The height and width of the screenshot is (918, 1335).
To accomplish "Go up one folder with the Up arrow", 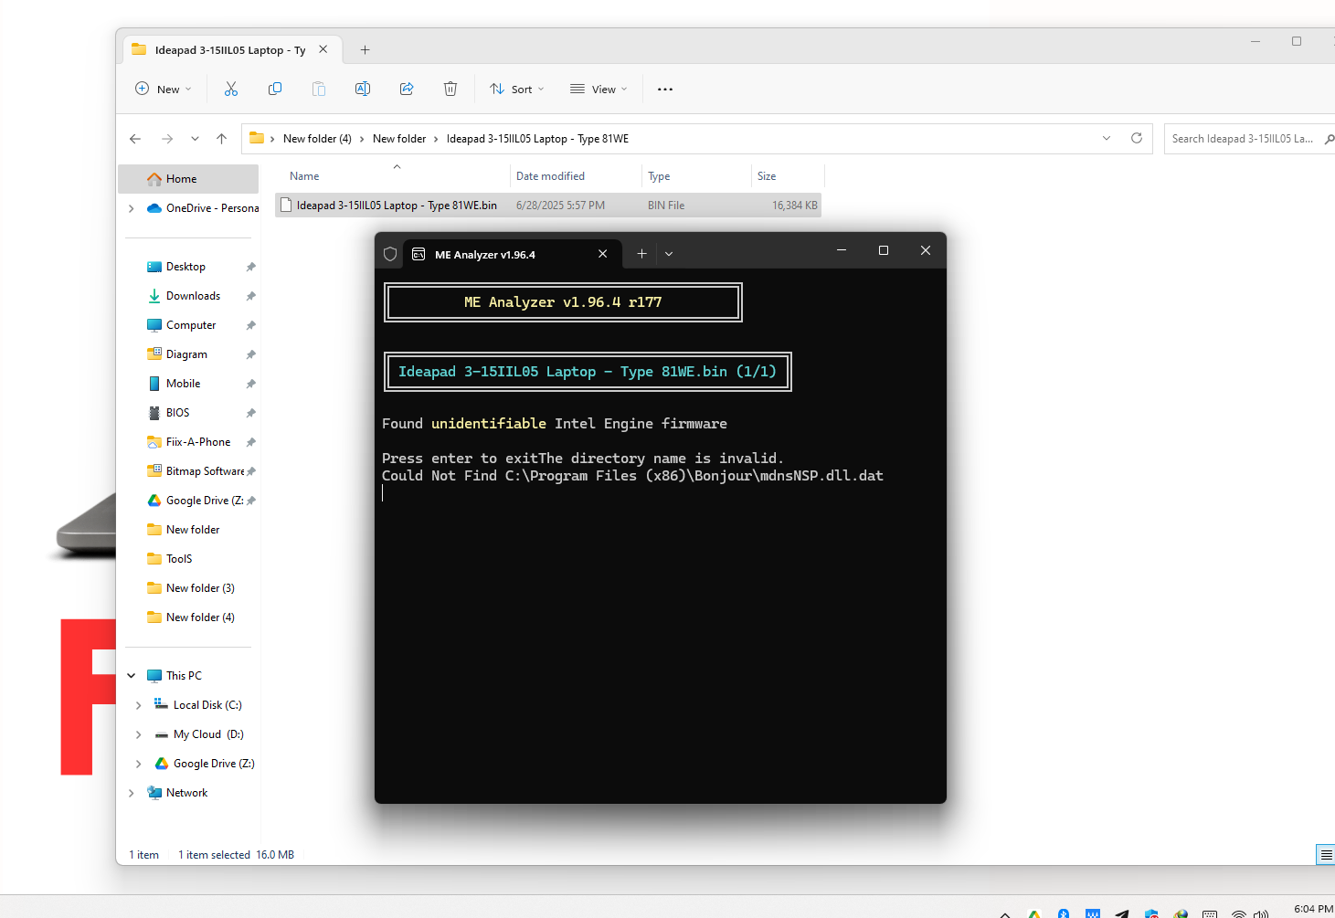I will tap(221, 139).
